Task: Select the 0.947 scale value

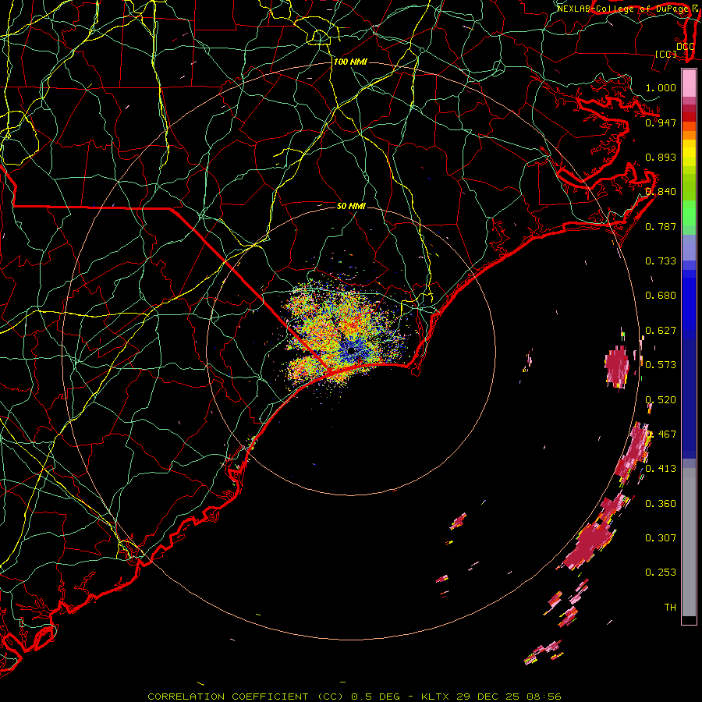Action: pyautogui.click(x=661, y=122)
